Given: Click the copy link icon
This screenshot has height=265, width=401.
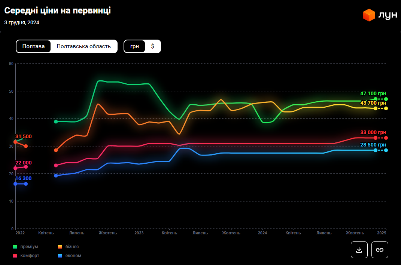Looking at the screenshot, I should 380,250.
